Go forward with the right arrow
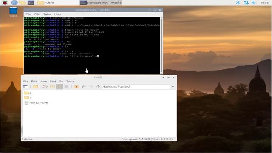 point(91,87)
